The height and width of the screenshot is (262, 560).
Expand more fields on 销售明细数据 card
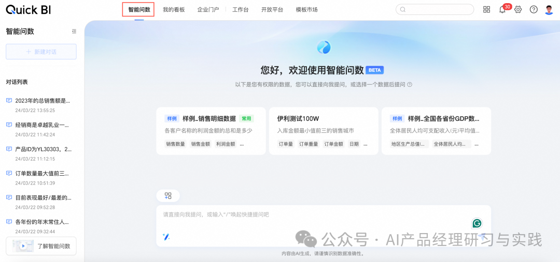click(x=242, y=145)
